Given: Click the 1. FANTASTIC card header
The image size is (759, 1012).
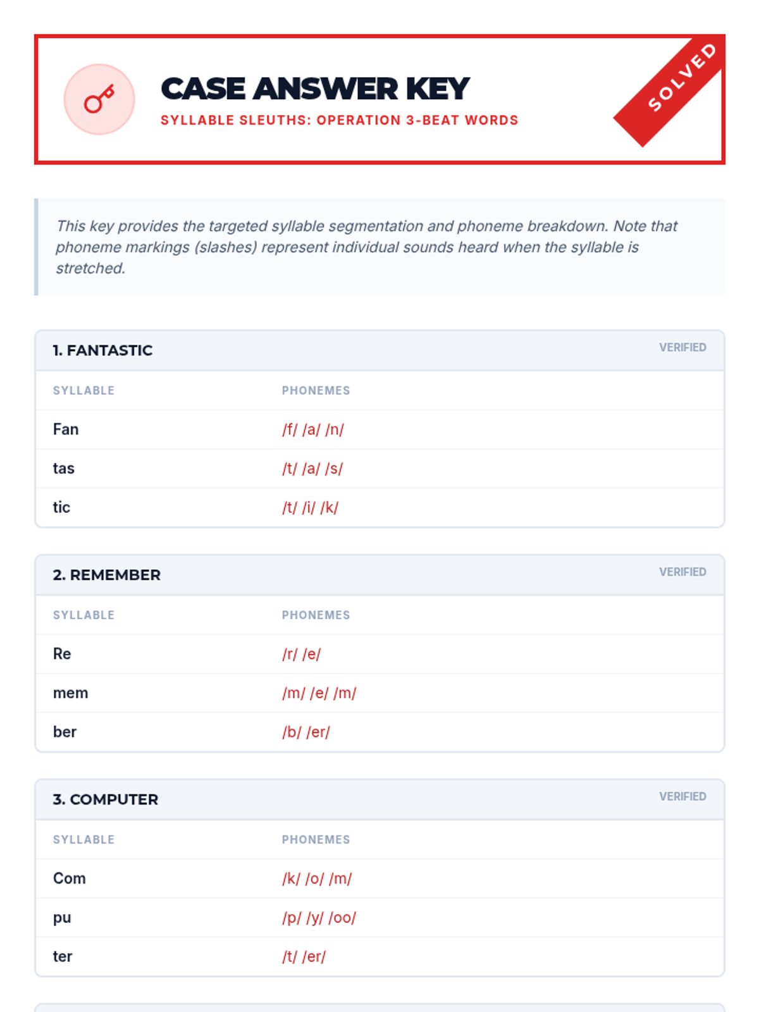Looking at the screenshot, I should 379,350.
